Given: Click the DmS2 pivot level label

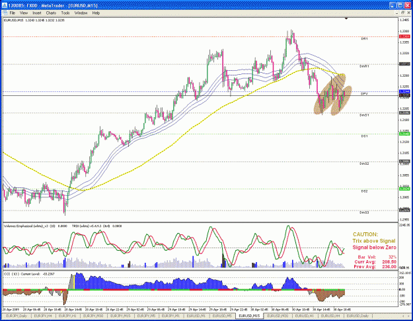Looking at the screenshot, I should click(364, 163).
